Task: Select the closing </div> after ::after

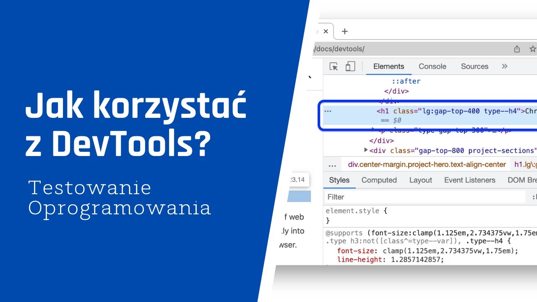Action: click(396, 91)
